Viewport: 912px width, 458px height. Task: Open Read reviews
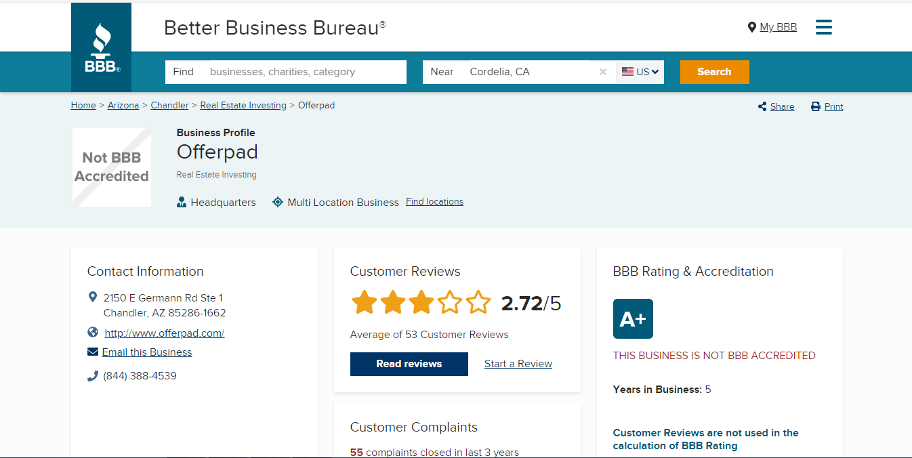click(x=409, y=364)
